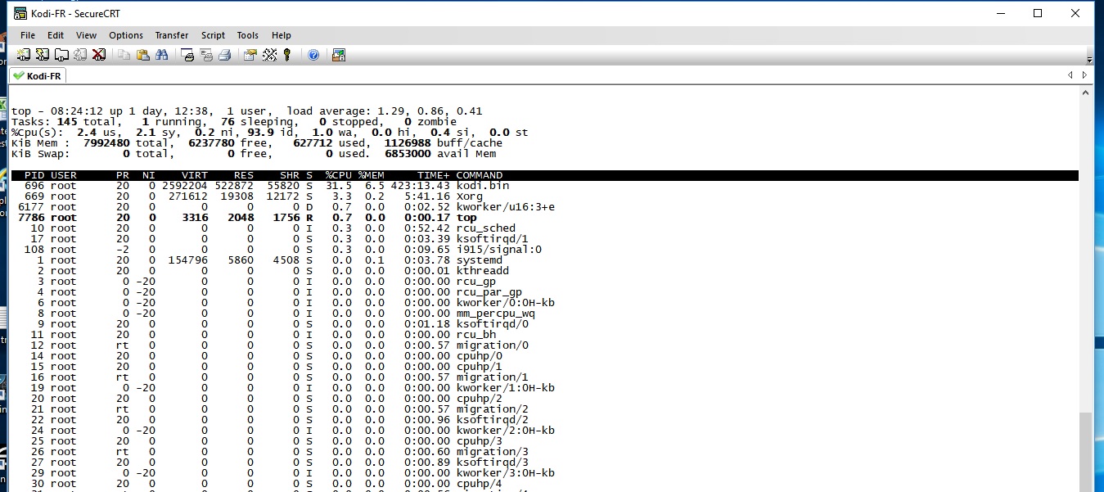1104x492 pixels.
Task: Open the Options menu
Action: point(126,35)
